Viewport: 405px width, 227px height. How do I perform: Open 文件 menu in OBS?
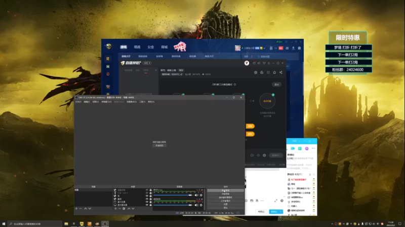[78, 102]
